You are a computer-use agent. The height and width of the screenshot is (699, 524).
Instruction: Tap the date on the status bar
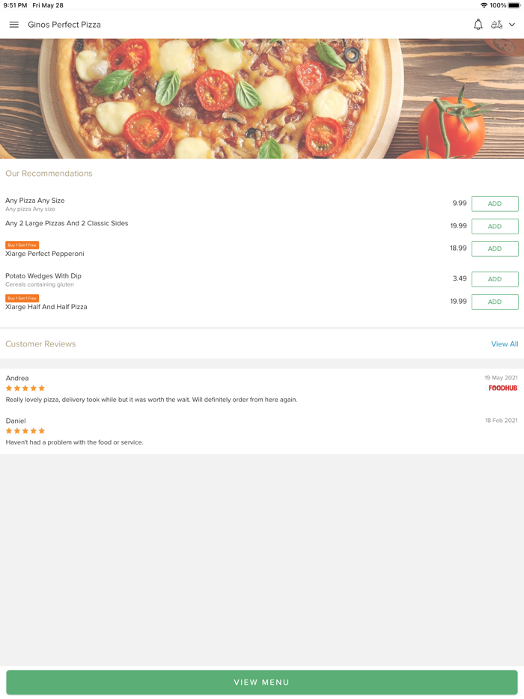click(x=47, y=4)
